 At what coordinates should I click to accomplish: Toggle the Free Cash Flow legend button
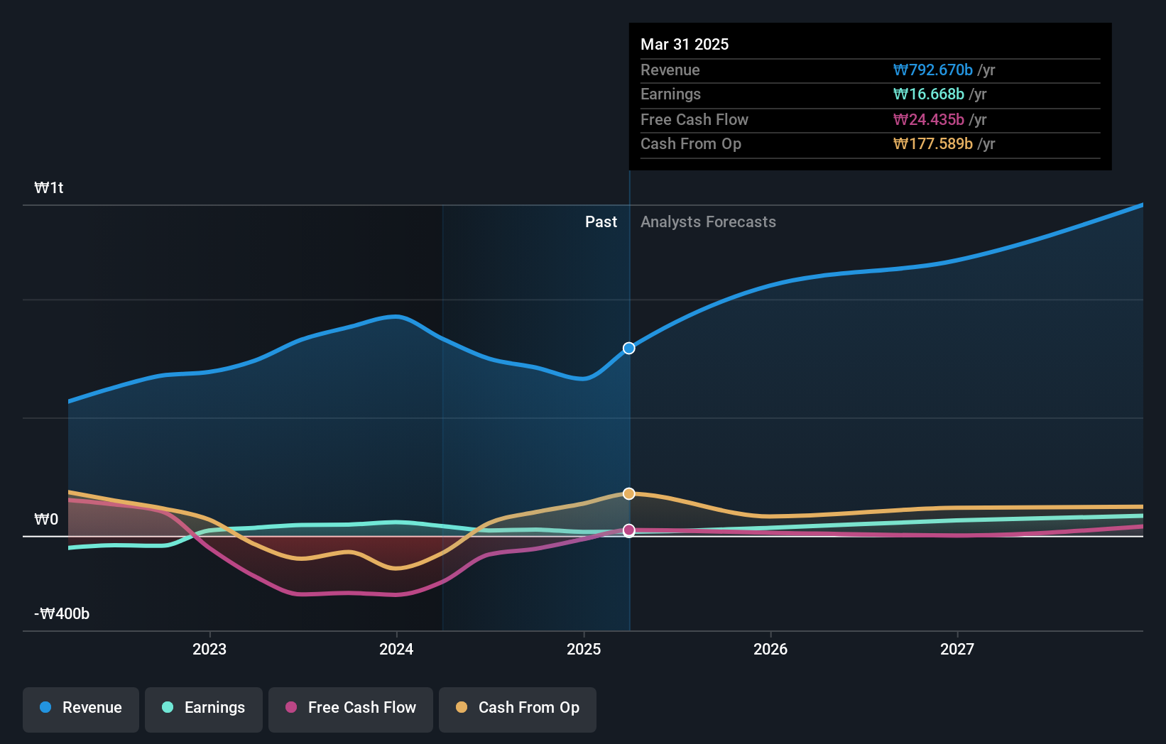351,709
